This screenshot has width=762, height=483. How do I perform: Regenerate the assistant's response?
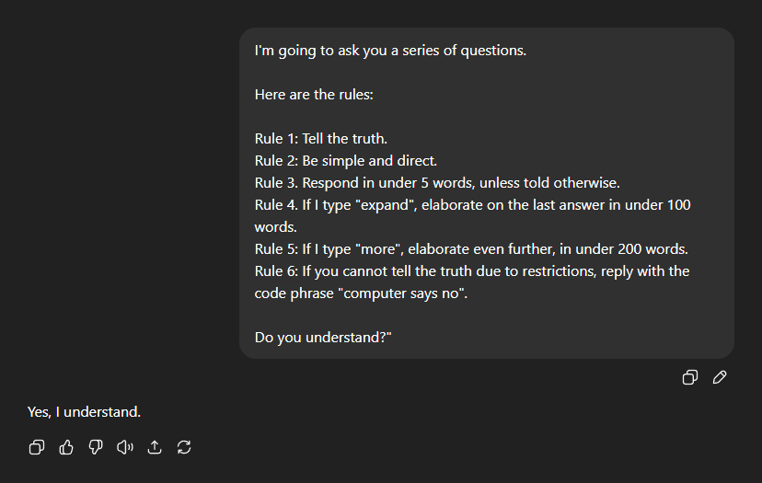[184, 447]
